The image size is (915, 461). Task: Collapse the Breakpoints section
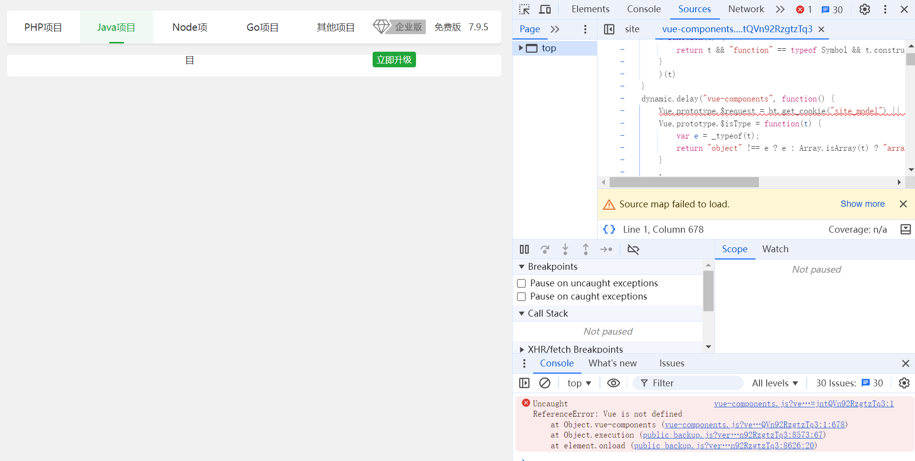coord(521,267)
